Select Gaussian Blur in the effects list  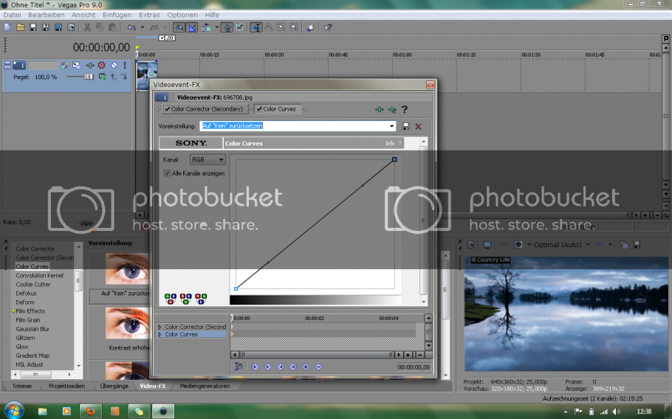tap(32, 329)
